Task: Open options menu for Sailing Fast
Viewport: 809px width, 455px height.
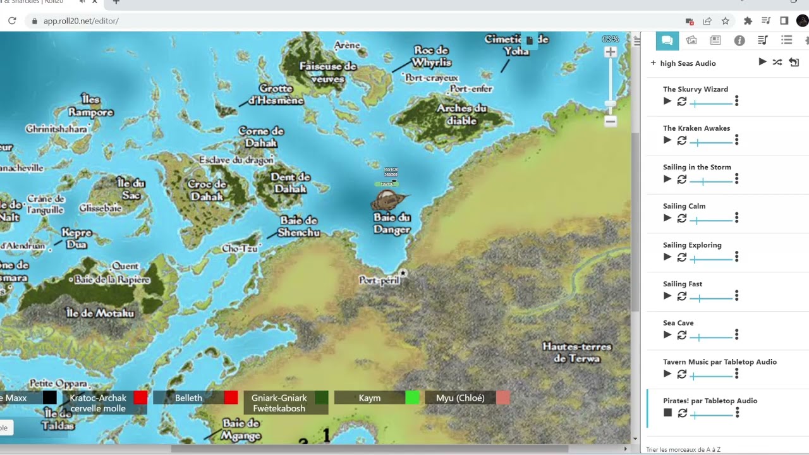Action: [x=737, y=296]
